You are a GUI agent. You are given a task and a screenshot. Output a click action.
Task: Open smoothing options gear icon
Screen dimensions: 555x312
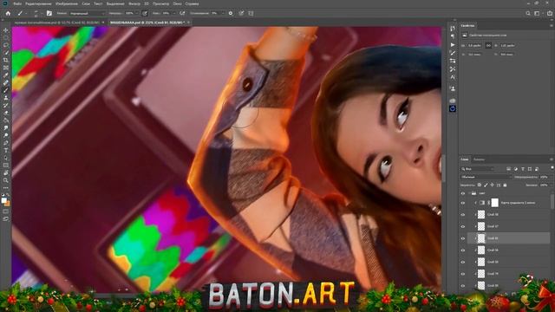pos(231,14)
